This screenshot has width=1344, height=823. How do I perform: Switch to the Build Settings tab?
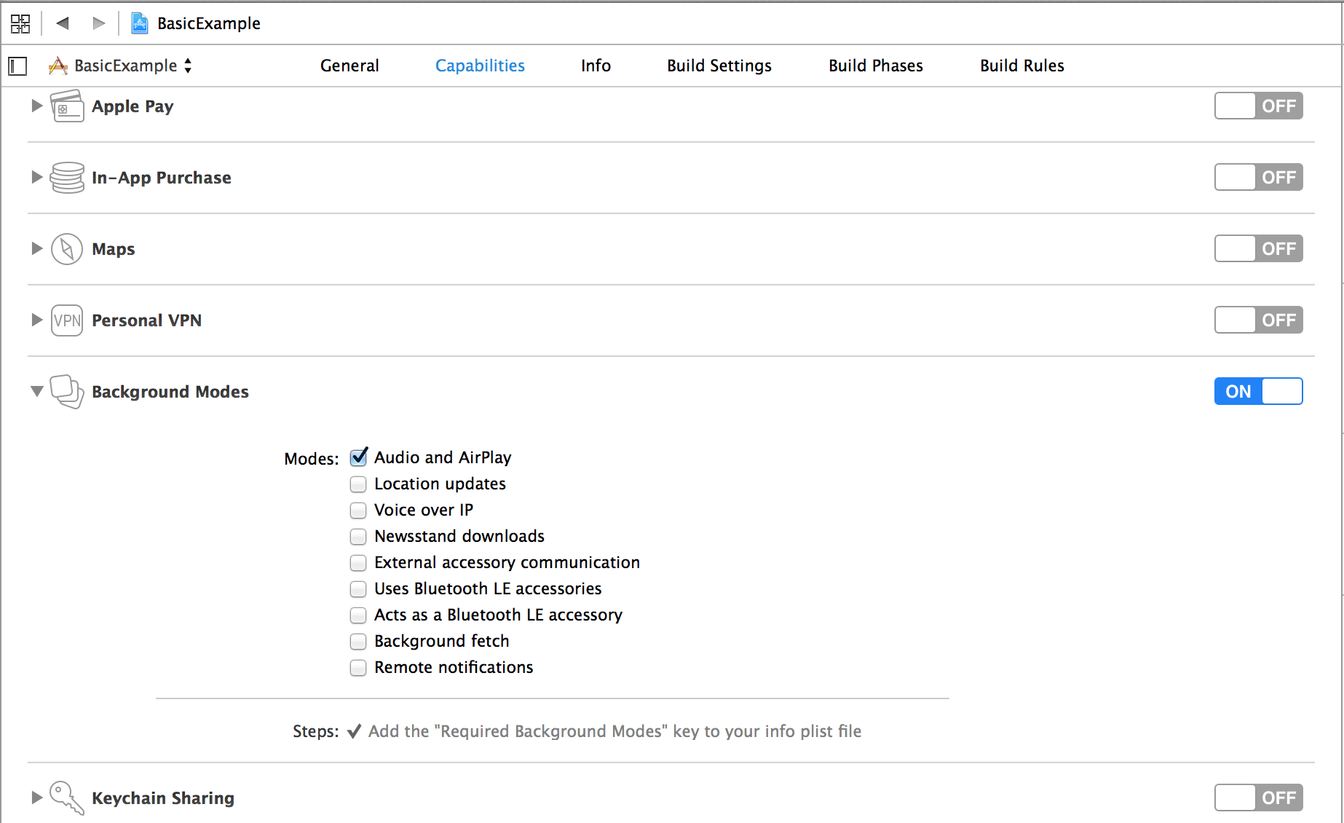point(719,66)
